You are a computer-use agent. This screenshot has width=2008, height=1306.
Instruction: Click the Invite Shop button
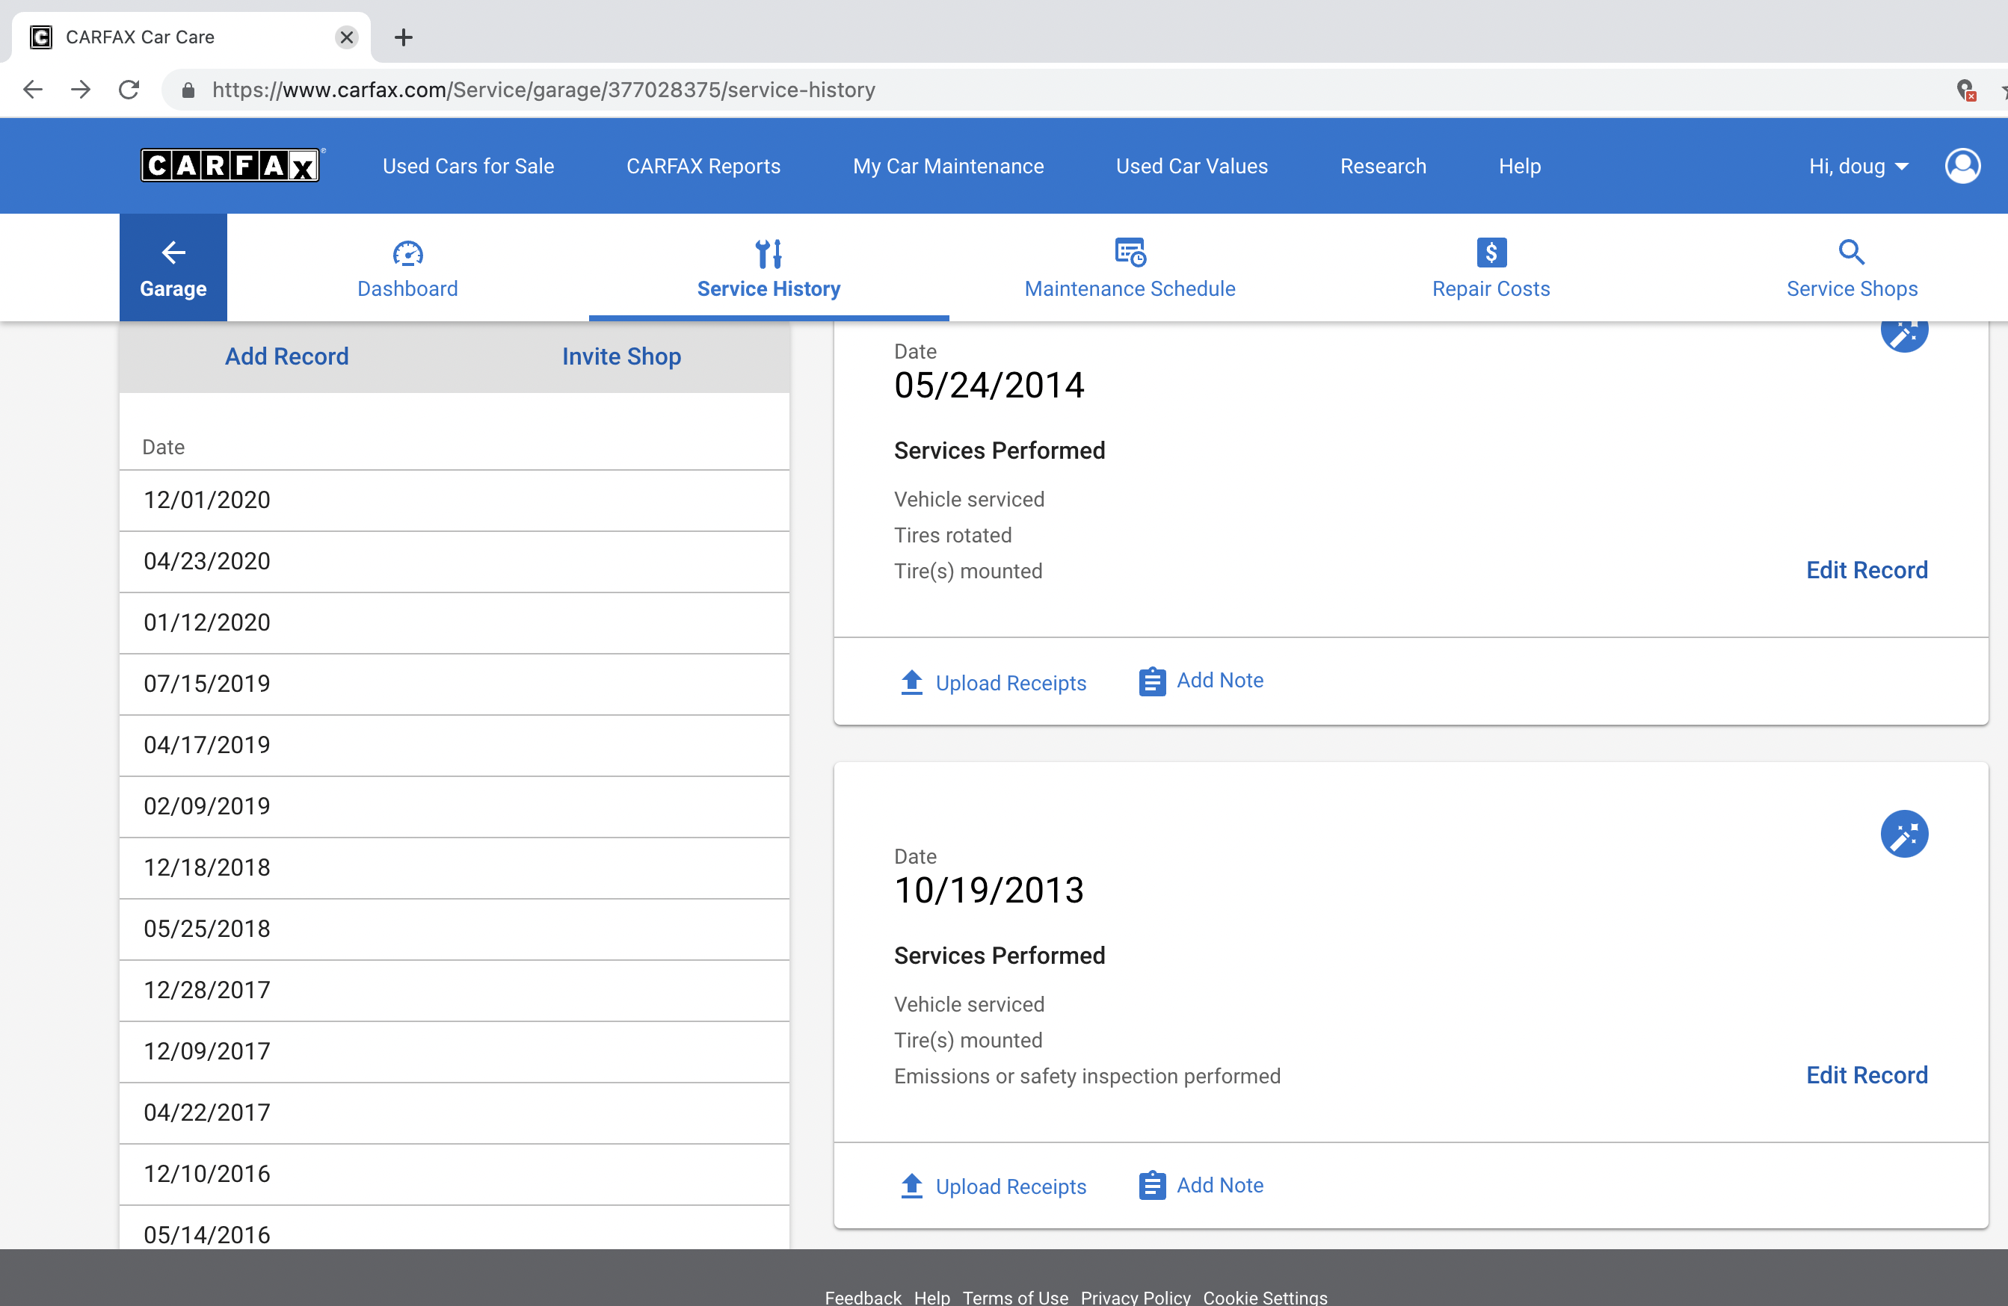tap(622, 356)
